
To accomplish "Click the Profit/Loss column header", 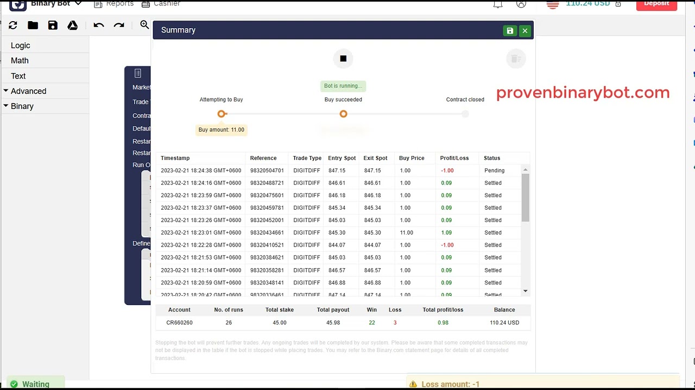I will coord(454,158).
